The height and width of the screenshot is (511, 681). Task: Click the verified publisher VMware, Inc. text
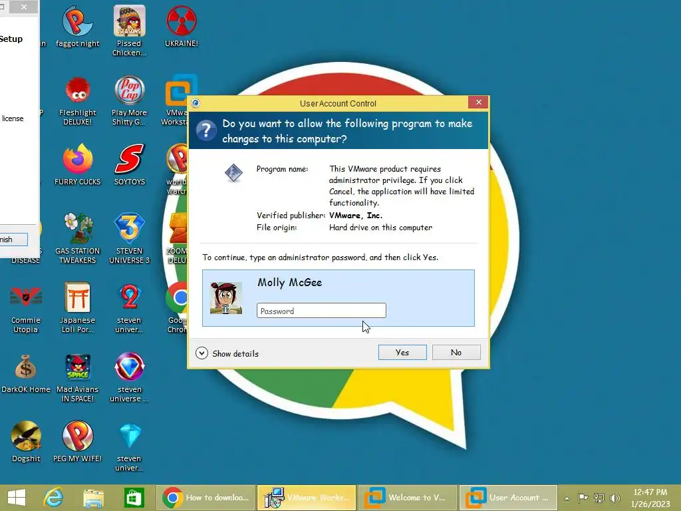(356, 216)
